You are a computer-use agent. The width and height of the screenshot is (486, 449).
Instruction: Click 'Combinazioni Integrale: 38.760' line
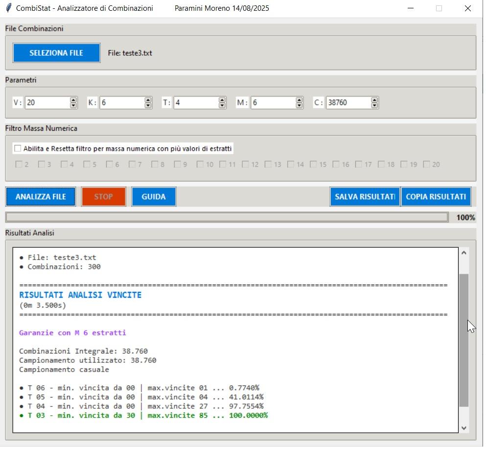click(x=83, y=352)
